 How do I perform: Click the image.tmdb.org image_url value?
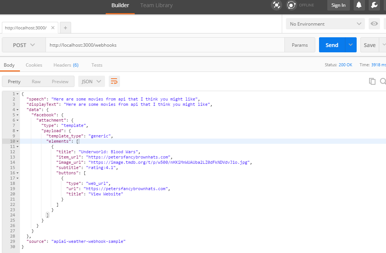(169, 162)
